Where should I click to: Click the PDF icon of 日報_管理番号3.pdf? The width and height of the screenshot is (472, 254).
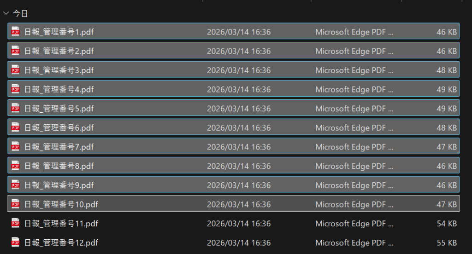tap(16, 70)
